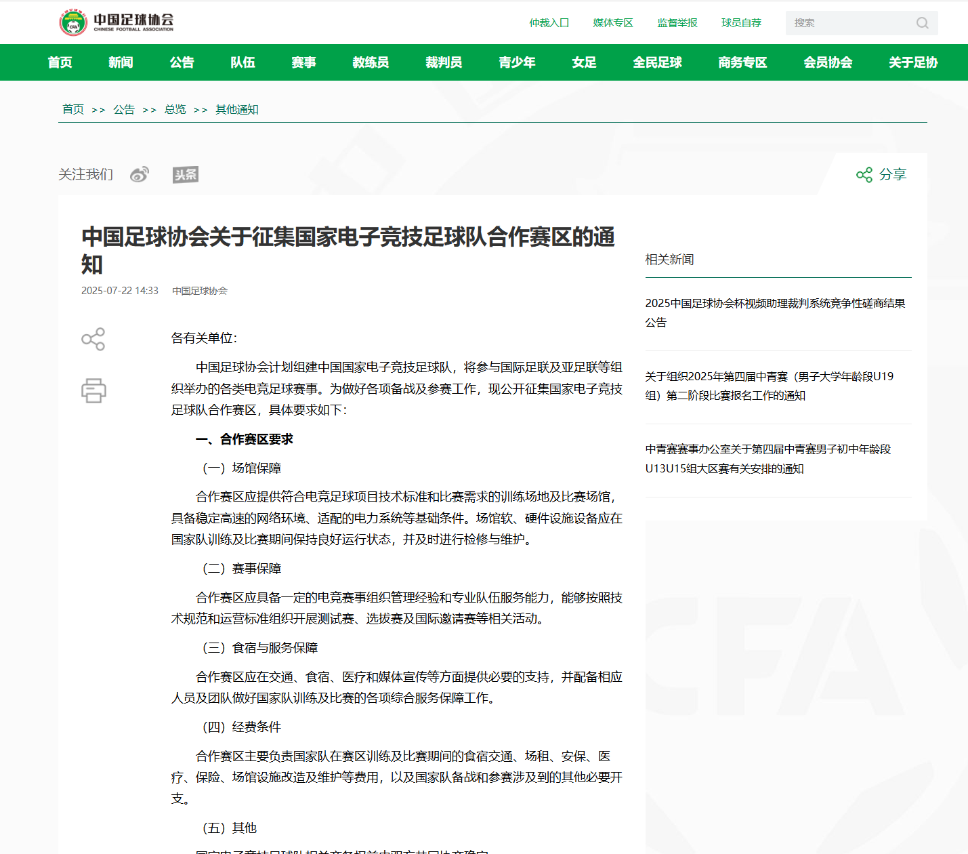Screen dimensions: 968x854
Task: Click 公告 in the breadcrumb trail
Action: pos(124,110)
